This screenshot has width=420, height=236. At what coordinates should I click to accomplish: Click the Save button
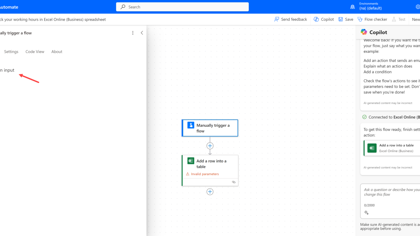click(x=346, y=19)
